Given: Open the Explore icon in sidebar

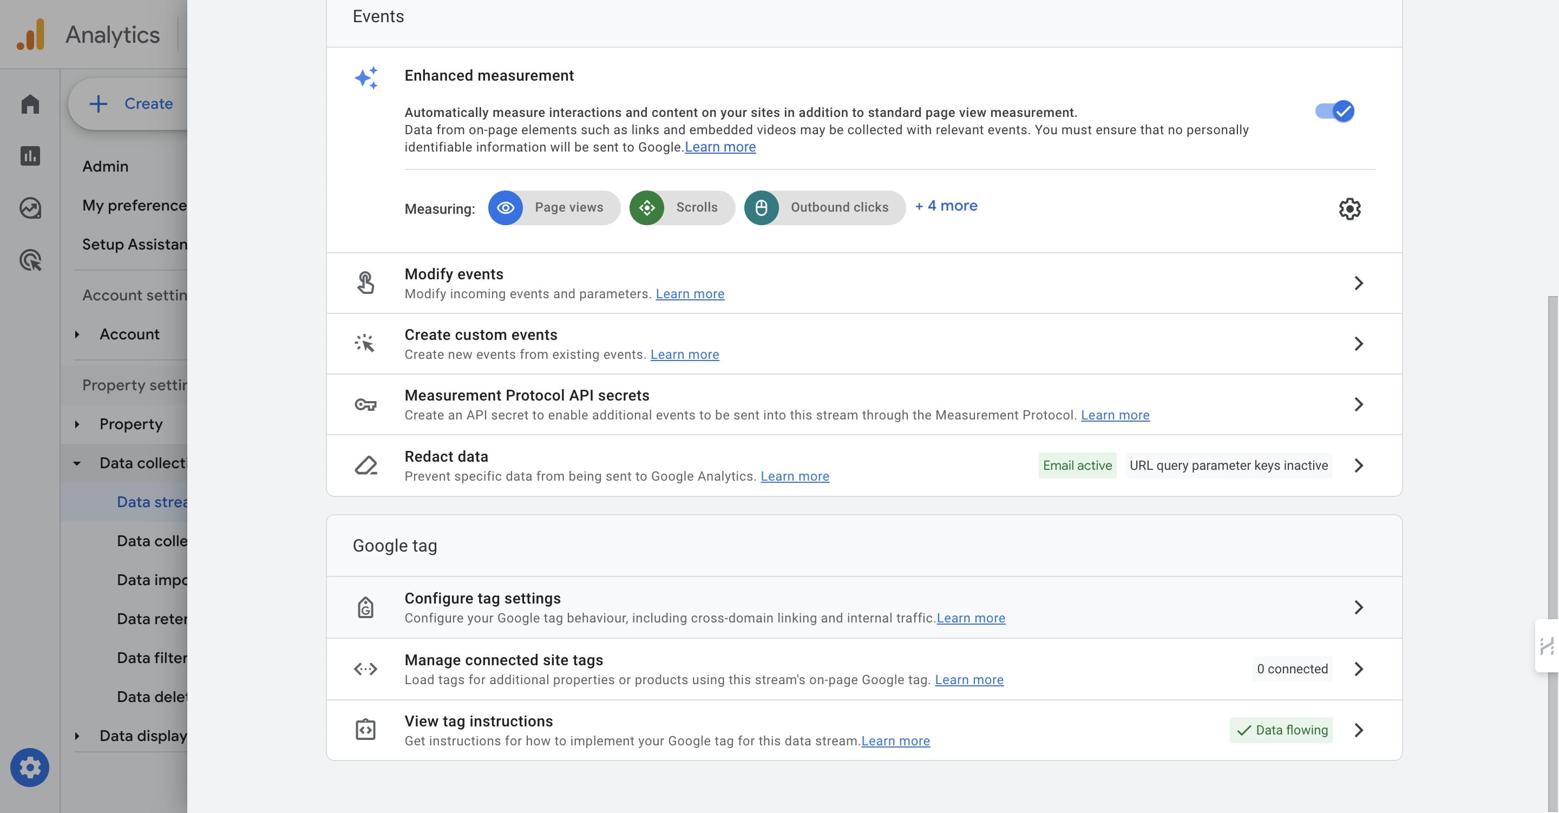Looking at the screenshot, I should coord(30,208).
